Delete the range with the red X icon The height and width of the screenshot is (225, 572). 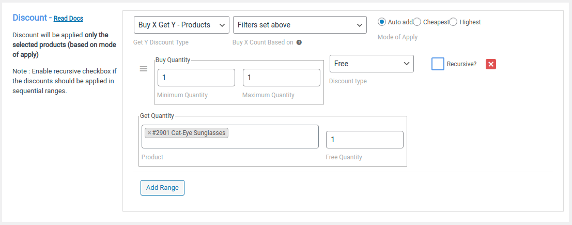point(491,64)
